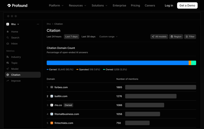Click the Model sparkle icon in sidebar
Image resolution: width=204 pixels, height=129 pixels.
coord(8,69)
